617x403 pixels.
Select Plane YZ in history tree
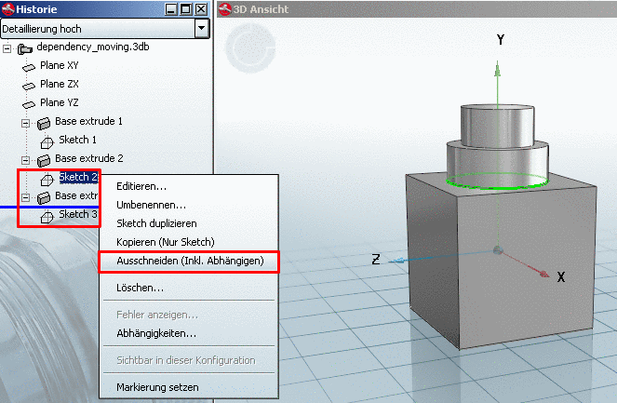coord(60,102)
